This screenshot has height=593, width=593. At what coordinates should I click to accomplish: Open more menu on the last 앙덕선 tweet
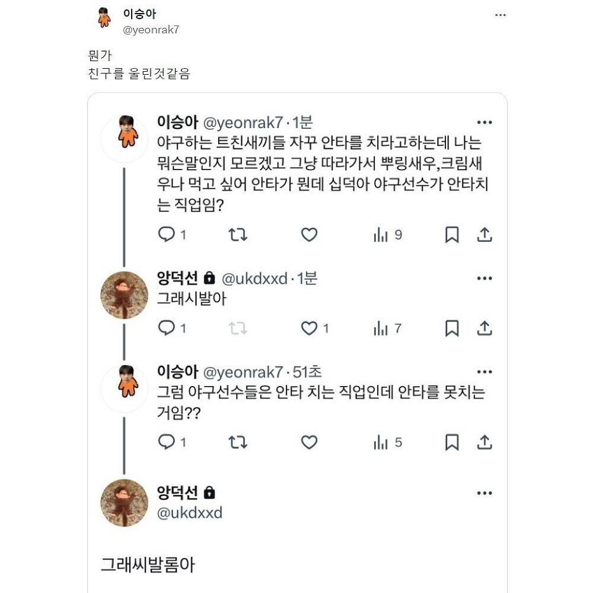pos(484,493)
